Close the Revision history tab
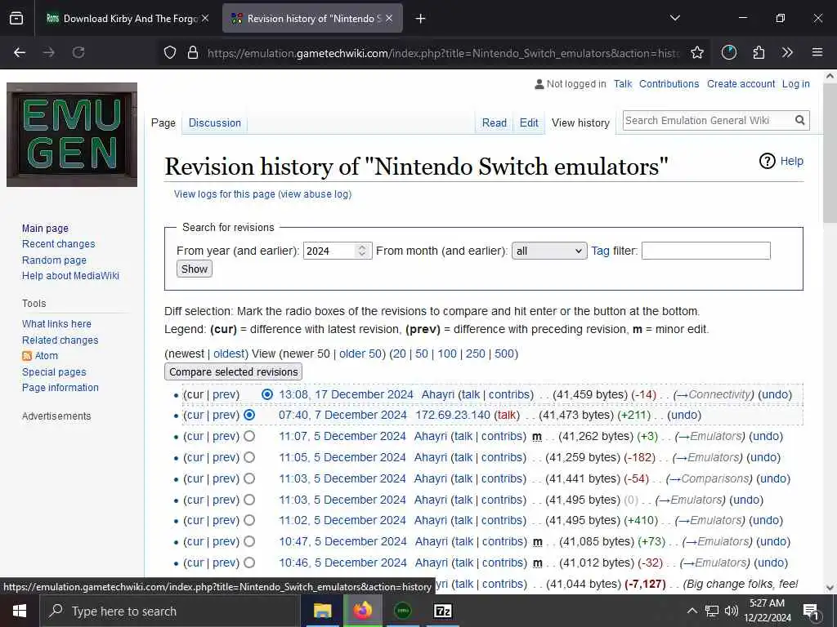The height and width of the screenshot is (627, 837). [389, 18]
